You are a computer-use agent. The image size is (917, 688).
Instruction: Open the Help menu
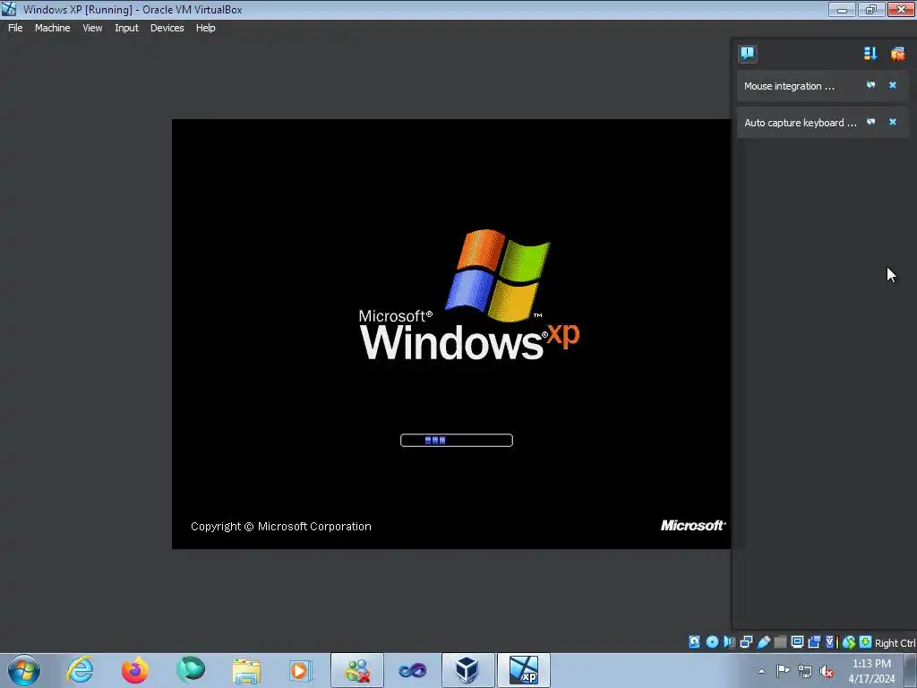click(x=205, y=28)
